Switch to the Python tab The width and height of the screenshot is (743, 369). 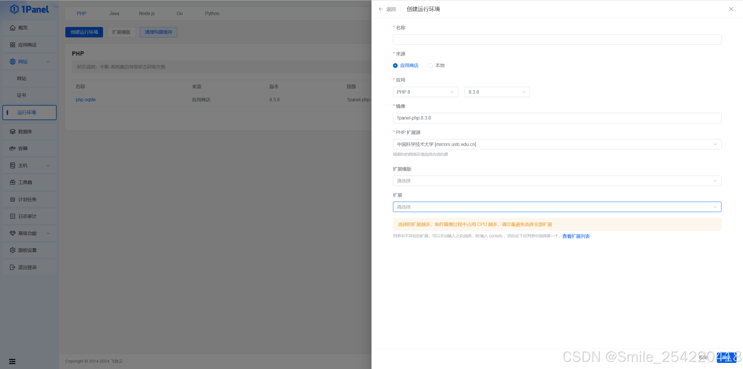point(212,13)
